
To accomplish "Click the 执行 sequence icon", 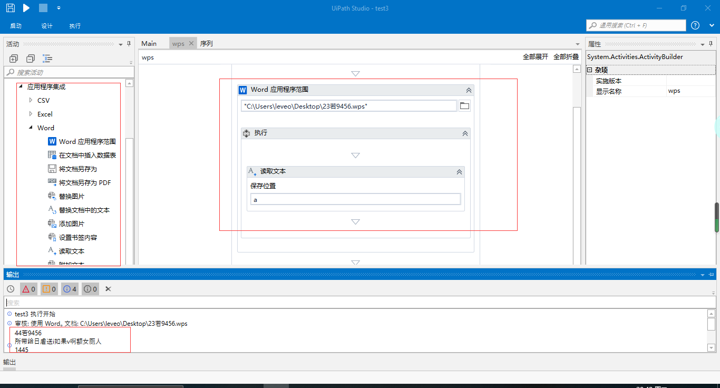I will pyautogui.click(x=246, y=133).
